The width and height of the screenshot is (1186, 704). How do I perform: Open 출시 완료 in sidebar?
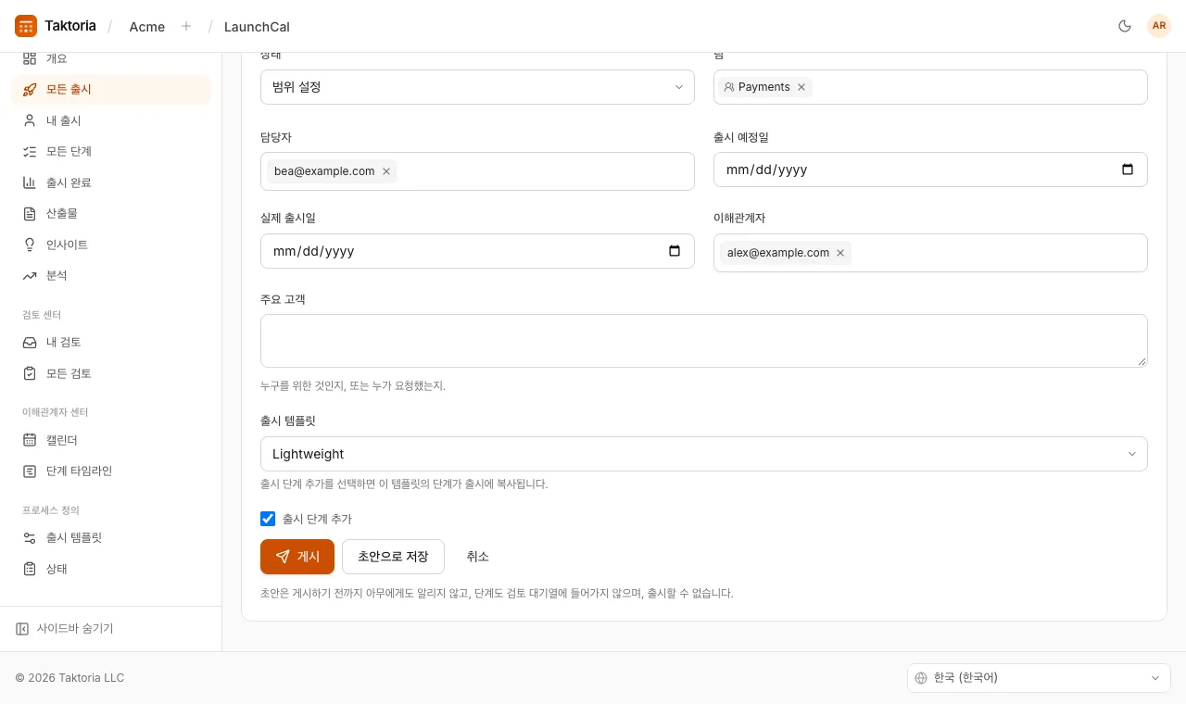point(111,182)
